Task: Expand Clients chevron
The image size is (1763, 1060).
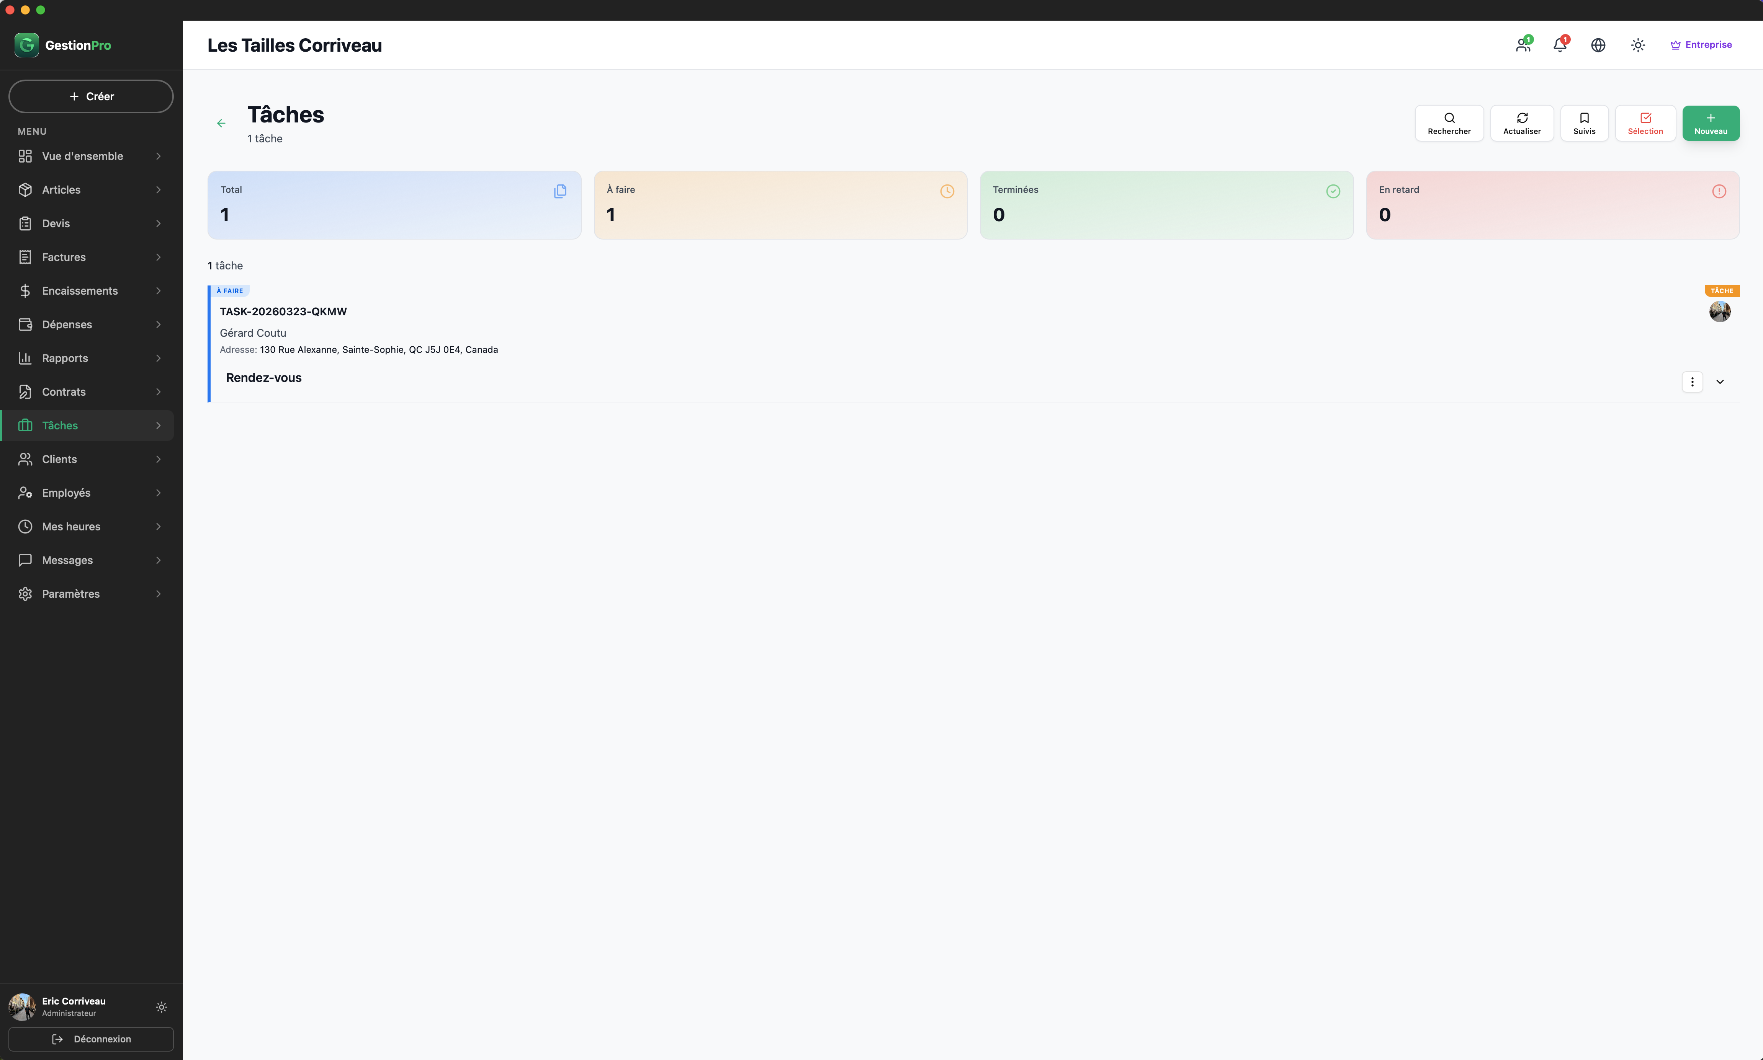Action: tap(158, 459)
